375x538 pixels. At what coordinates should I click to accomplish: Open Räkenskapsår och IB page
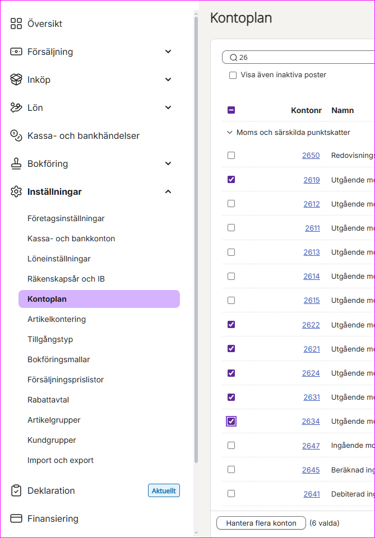pyautogui.click(x=66, y=279)
